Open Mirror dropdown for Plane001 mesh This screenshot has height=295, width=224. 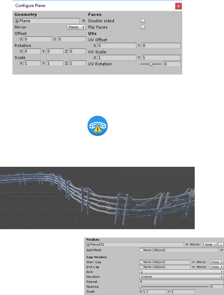pyautogui.click(x=210, y=245)
